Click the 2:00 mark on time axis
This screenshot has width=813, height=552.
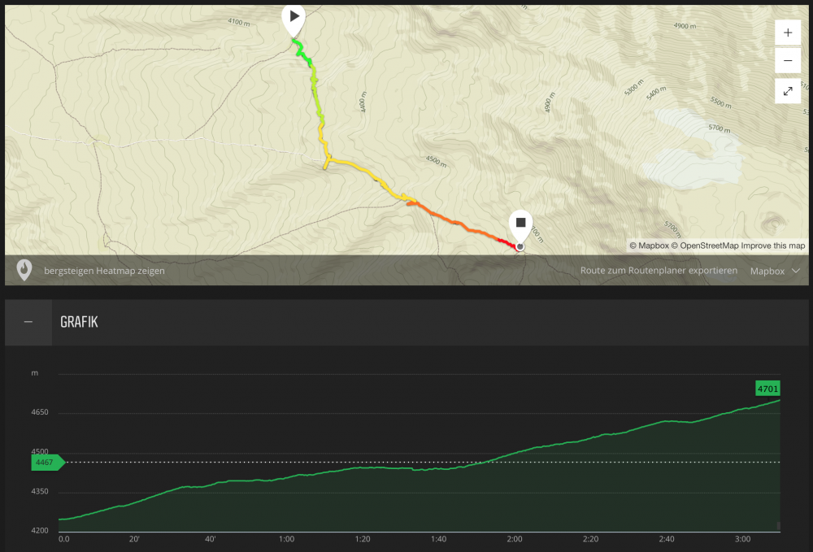coord(514,539)
